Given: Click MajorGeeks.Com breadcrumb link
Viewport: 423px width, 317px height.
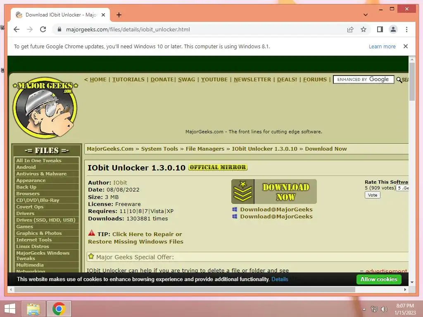Looking at the screenshot, I should (110, 149).
